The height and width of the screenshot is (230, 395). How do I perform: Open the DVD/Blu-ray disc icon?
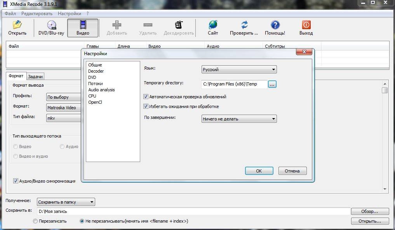(x=51, y=25)
